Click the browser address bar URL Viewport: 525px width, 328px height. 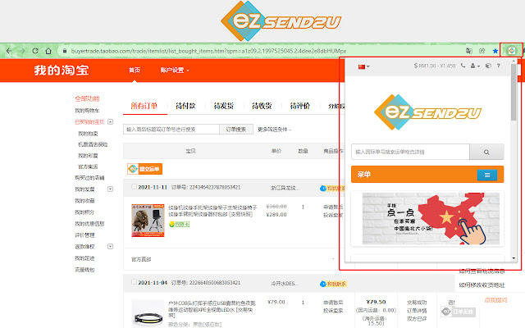tap(208, 51)
